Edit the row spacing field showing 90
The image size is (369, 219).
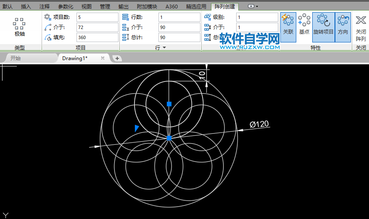(179, 27)
